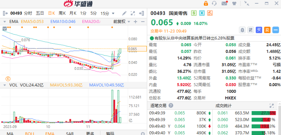Collapse the right quote panel
The height and width of the screenshot is (135, 281).
click(x=142, y=13)
